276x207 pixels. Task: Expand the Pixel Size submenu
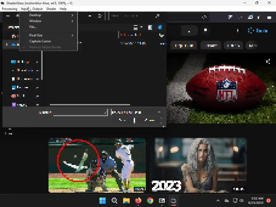(x=48, y=35)
